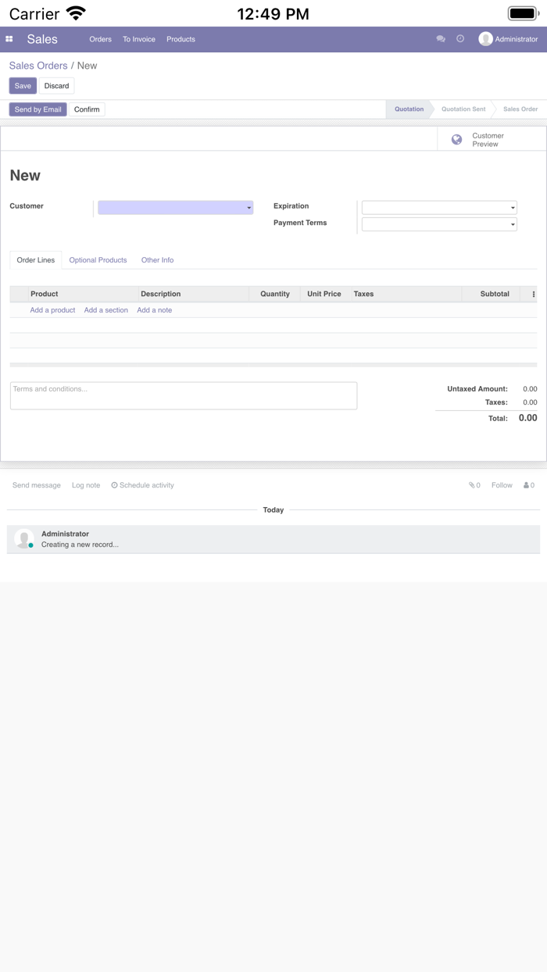Click the Product column header
This screenshot has width=547, height=972.
pyautogui.click(x=84, y=294)
